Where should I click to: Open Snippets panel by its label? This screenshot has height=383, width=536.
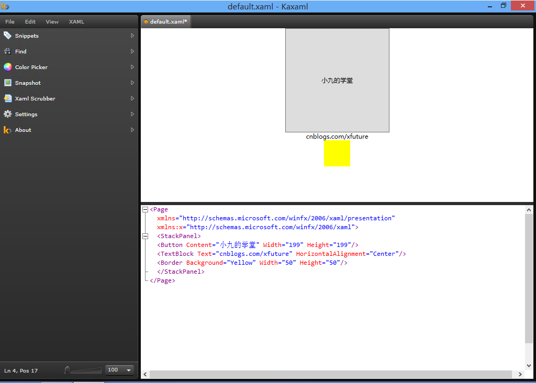pyautogui.click(x=27, y=36)
